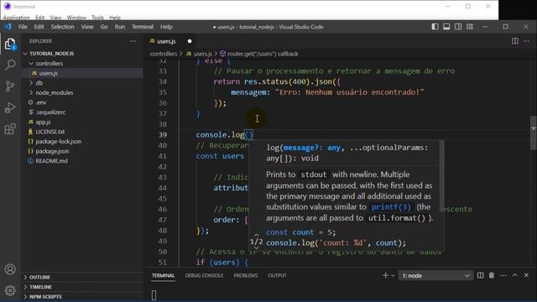This screenshot has height=302, width=537.
Task: Open the Run and Debug view
Action: (x=10, y=107)
